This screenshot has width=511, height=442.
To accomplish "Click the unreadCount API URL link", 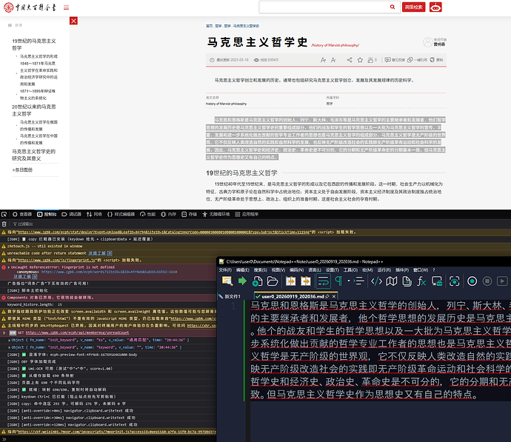I will coord(77,332).
